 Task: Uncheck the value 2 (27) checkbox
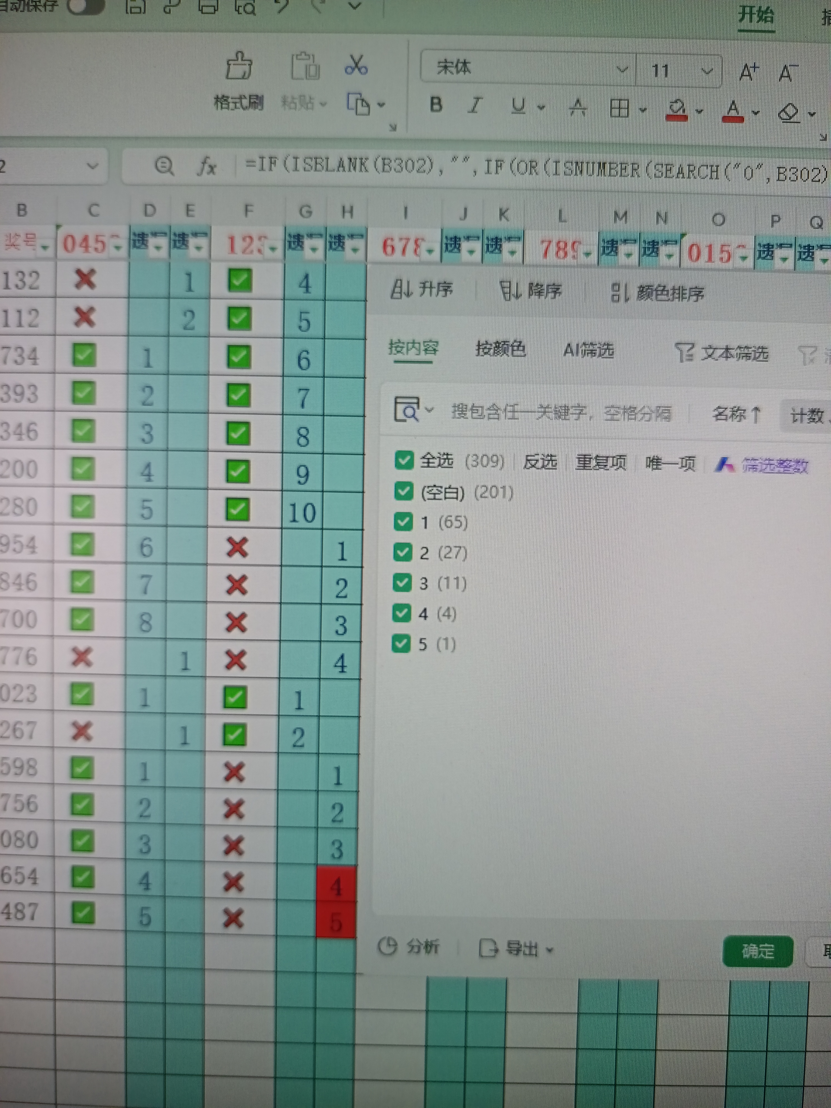[402, 552]
